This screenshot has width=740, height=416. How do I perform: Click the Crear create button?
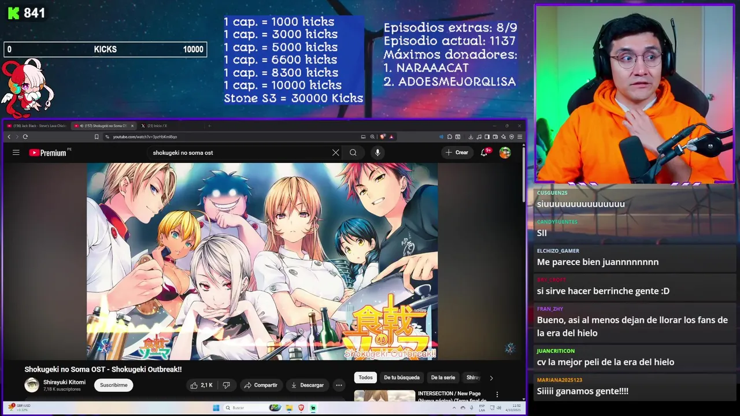pyautogui.click(x=457, y=153)
